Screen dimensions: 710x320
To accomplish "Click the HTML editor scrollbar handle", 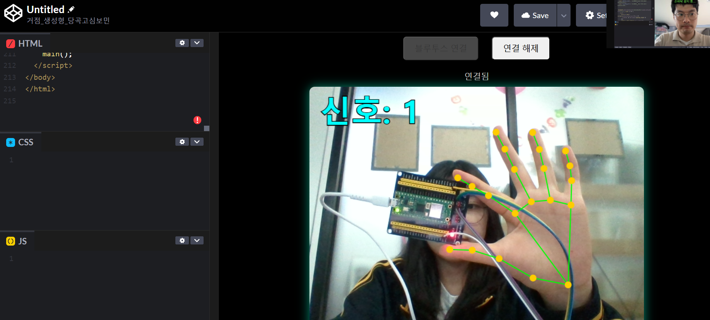I will 207,128.
